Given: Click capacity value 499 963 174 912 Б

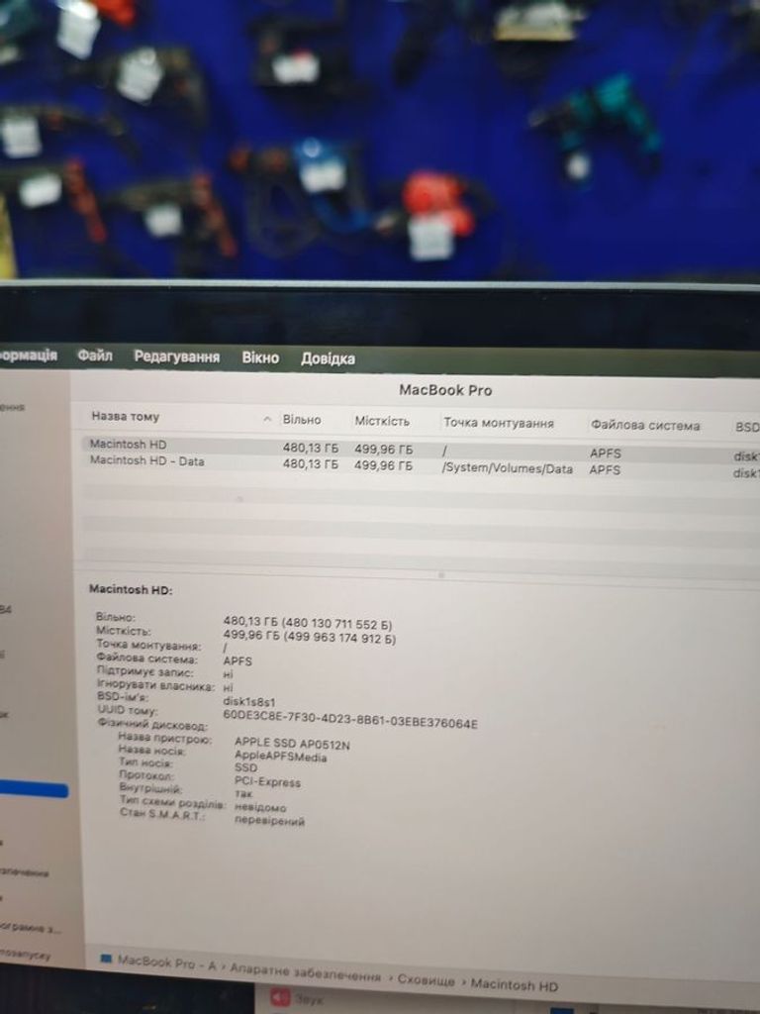Looking at the screenshot, I should [338, 639].
